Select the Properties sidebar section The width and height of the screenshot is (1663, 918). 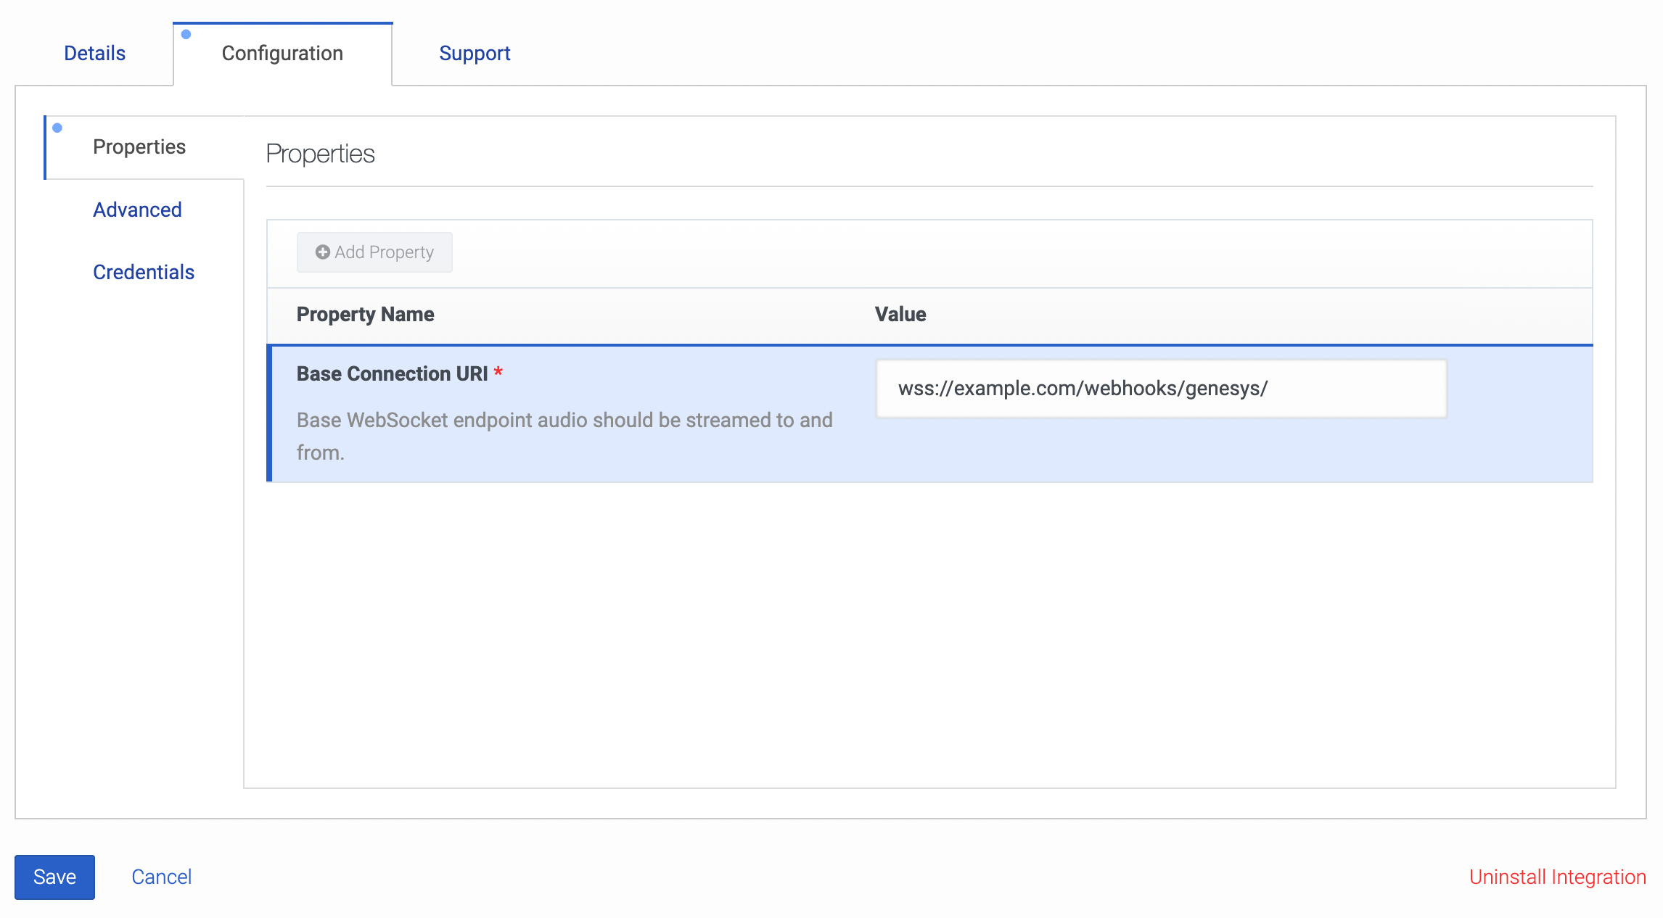click(139, 146)
